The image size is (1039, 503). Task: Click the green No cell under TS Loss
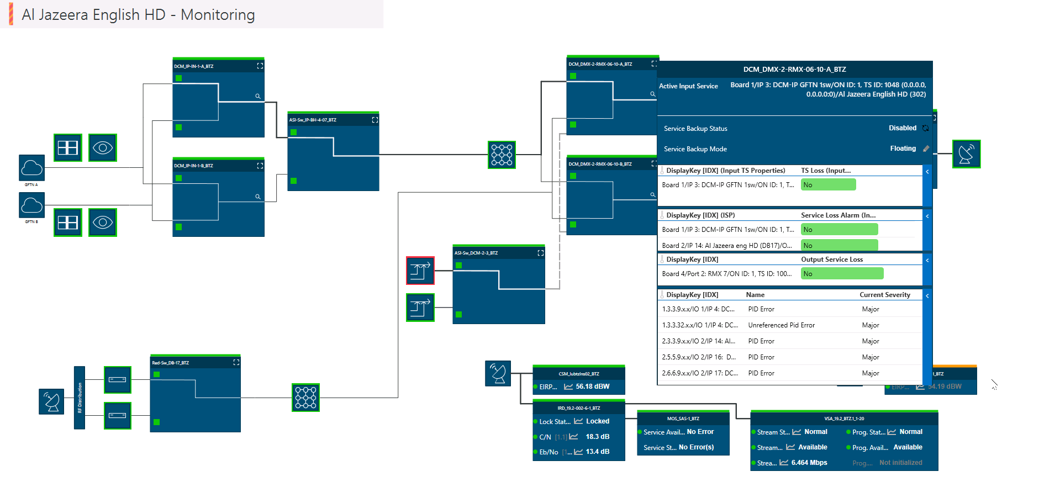point(829,185)
